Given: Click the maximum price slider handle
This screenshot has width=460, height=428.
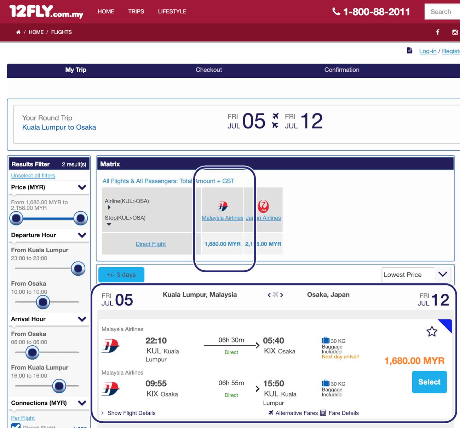Looking at the screenshot, I should pos(81,218).
